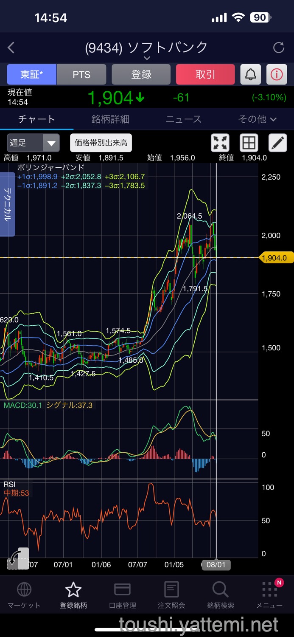Switch to PTS market toggle
This screenshot has width=294, height=637.
[x=81, y=75]
